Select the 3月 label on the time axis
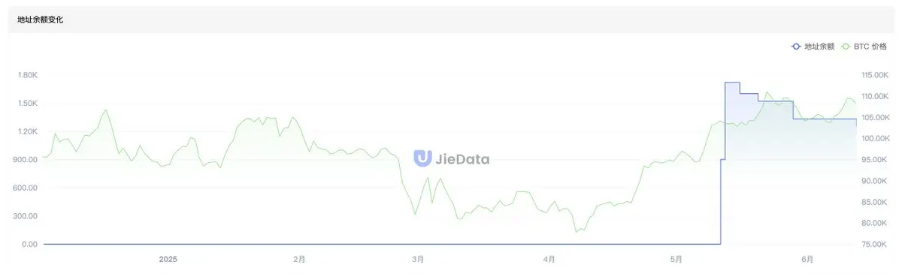This screenshot has height=280, width=902. [x=418, y=259]
